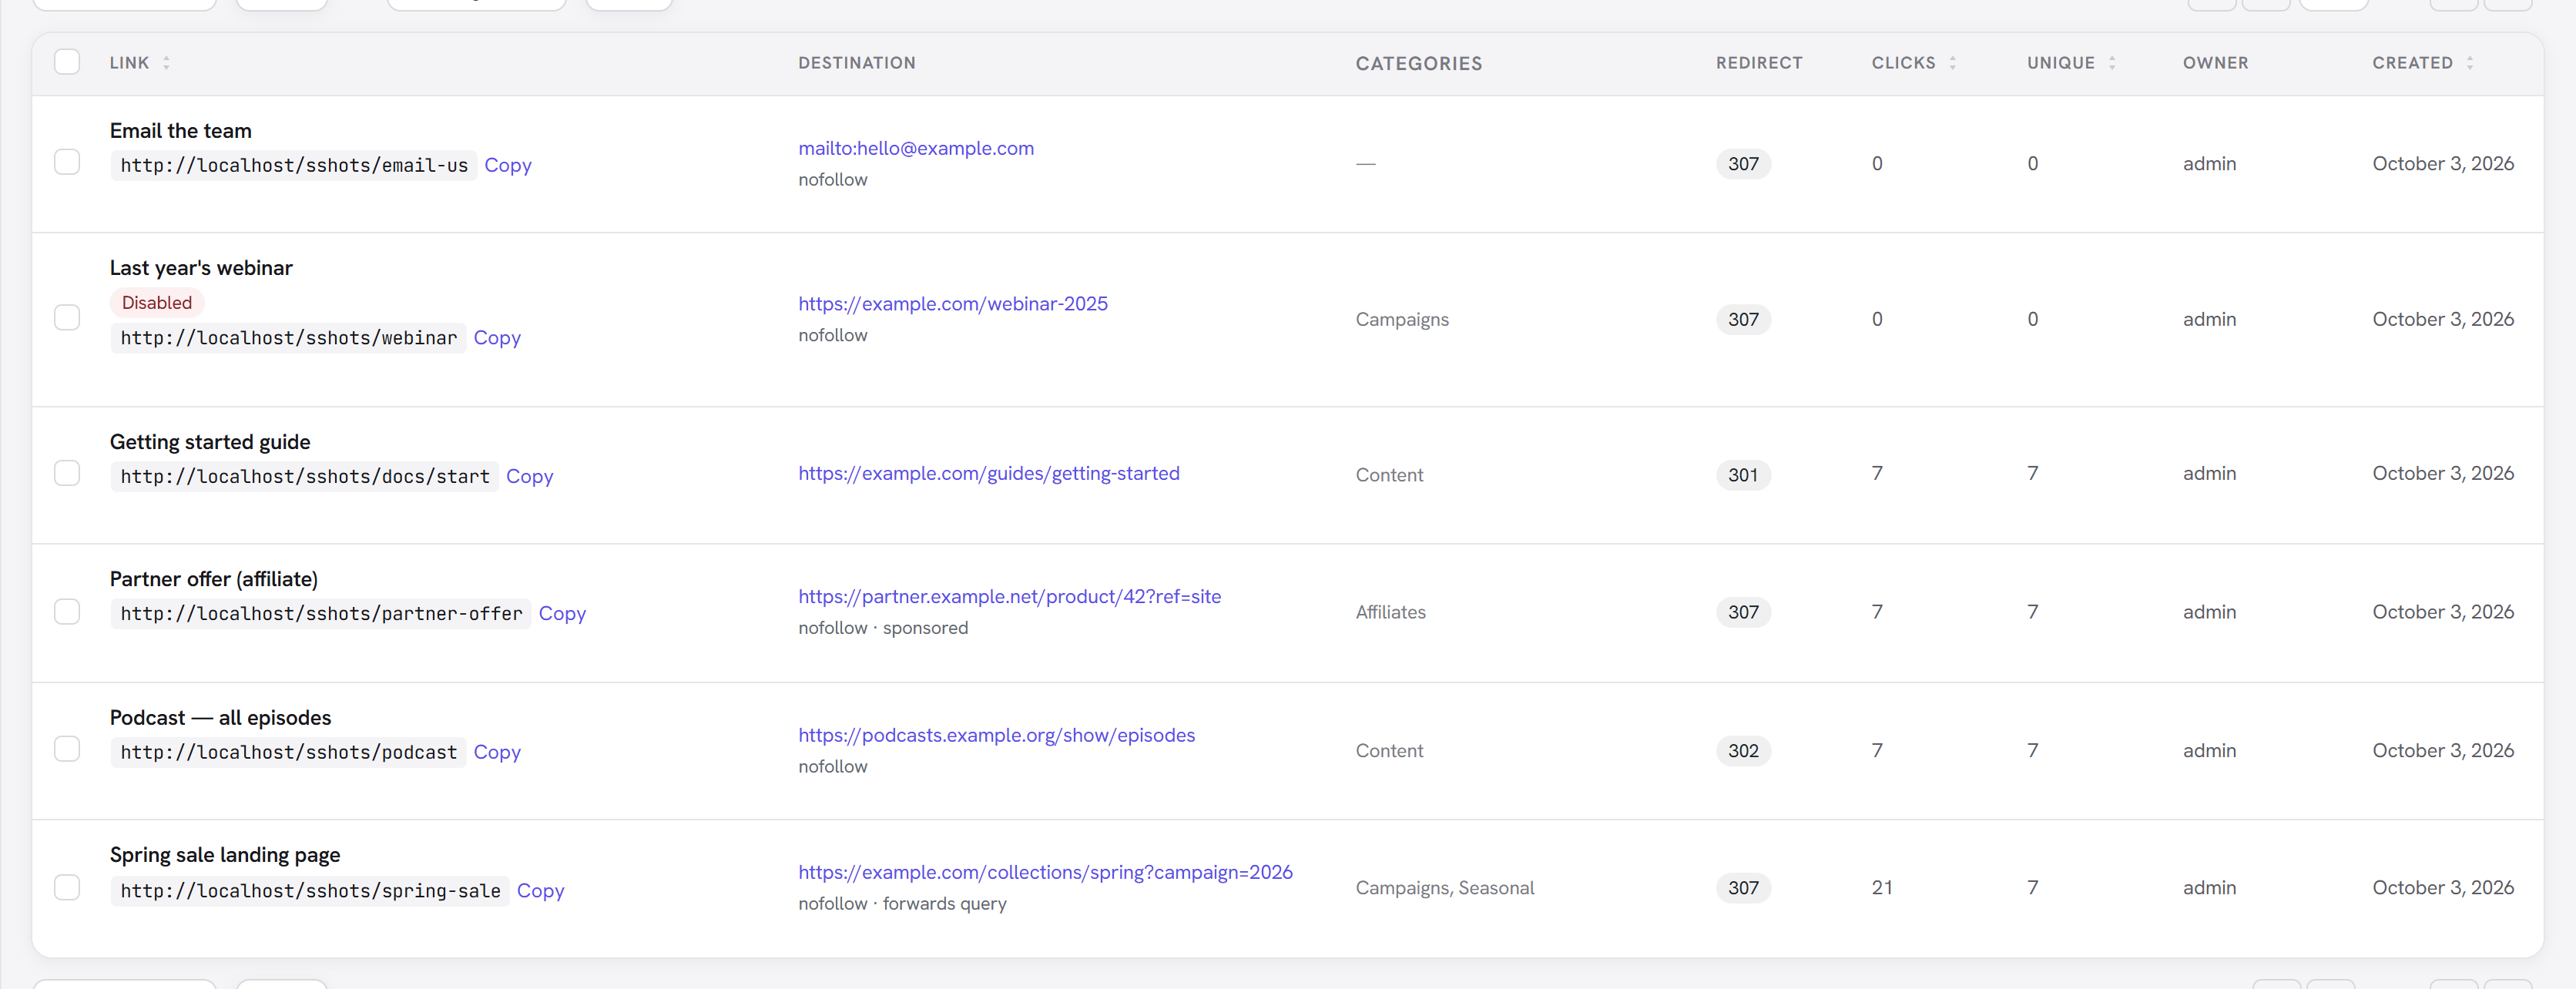Click the Owner column header

coord(2215,63)
